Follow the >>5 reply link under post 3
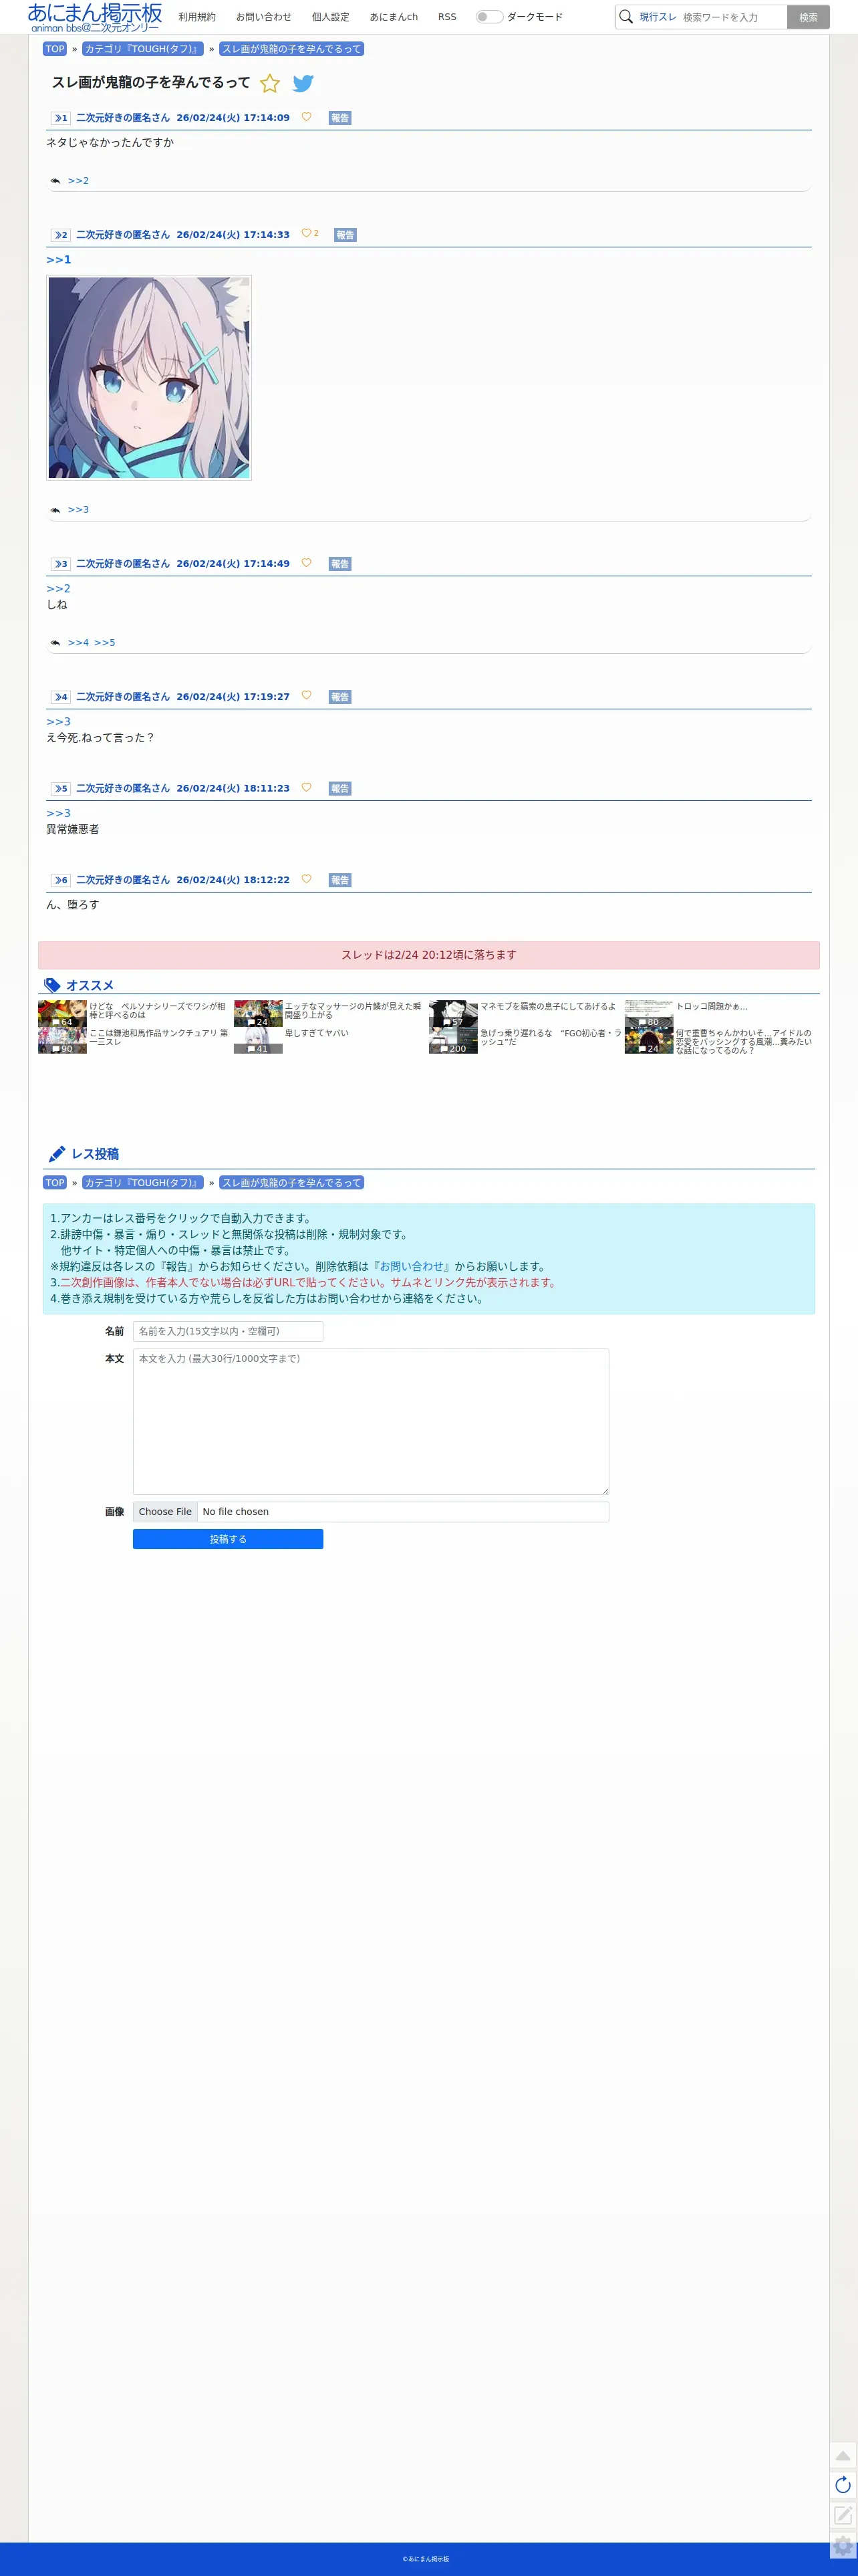The height and width of the screenshot is (2576, 858). click(x=105, y=643)
